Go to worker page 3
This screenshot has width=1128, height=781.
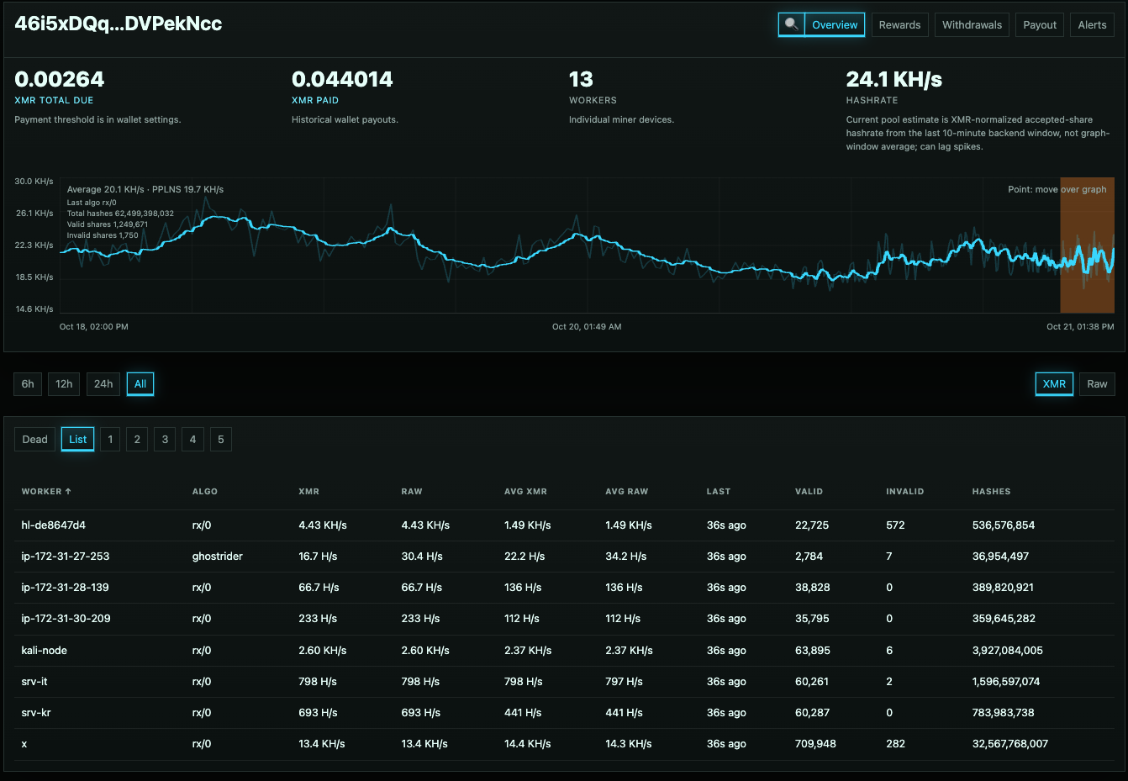165,440
